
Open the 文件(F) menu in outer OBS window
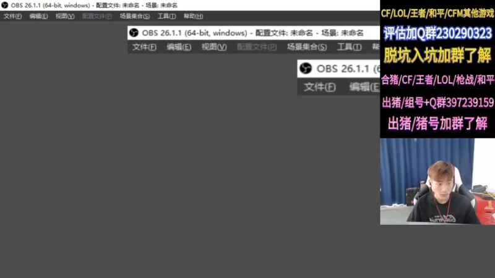pos(12,16)
